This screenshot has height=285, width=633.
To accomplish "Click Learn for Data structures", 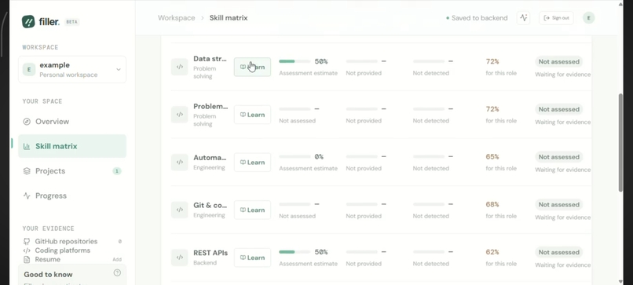I will (252, 67).
